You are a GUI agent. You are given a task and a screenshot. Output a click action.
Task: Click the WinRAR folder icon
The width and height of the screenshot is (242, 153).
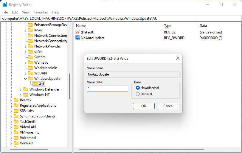pyautogui.click(x=16, y=143)
